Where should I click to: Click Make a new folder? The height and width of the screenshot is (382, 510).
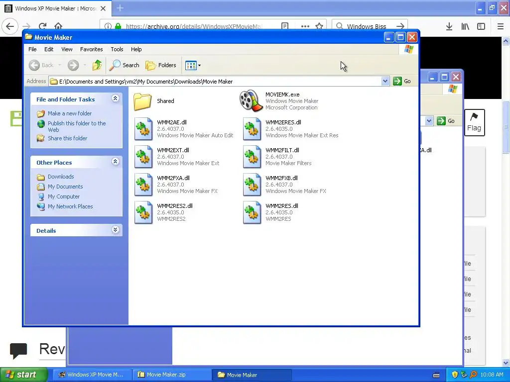70,113
